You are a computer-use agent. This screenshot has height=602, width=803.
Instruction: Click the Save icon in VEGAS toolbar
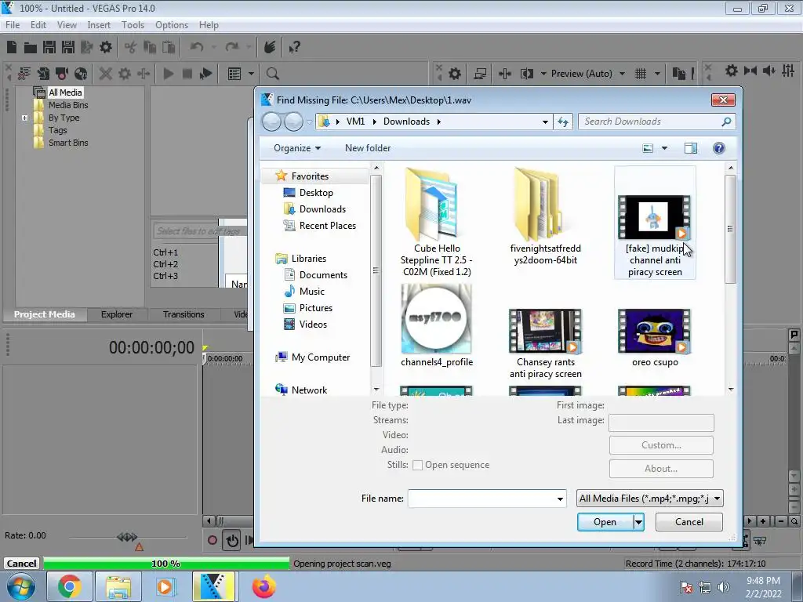click(49, 48)
